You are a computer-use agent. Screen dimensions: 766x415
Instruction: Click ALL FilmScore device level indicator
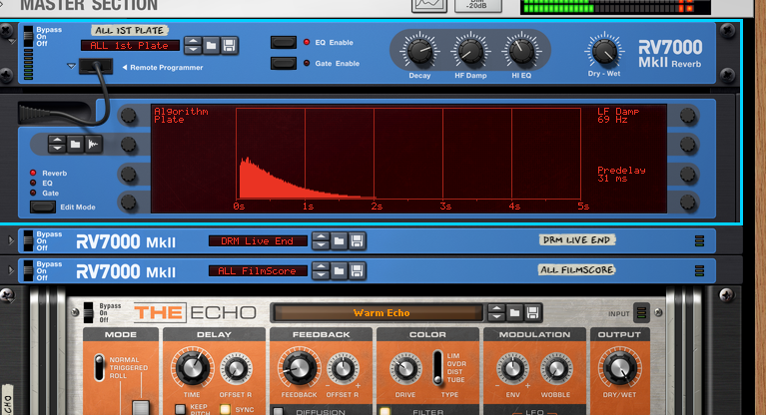[x=699, y=270]
